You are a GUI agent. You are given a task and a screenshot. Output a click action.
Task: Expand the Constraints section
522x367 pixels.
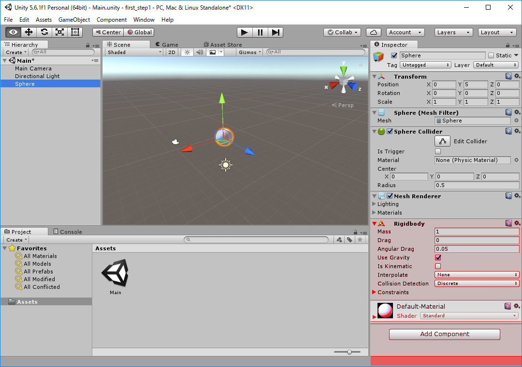click(x=374, y=292)
